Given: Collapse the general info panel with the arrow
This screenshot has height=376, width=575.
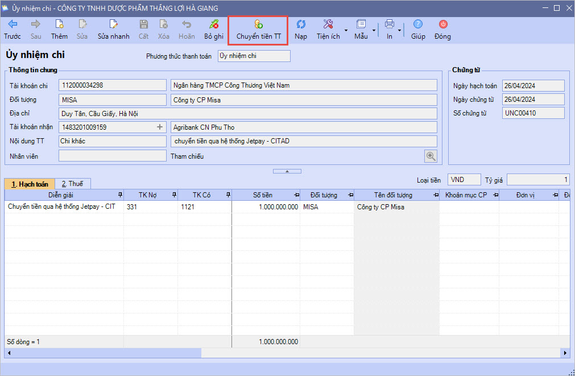Looking at the screenshot, I should click(x=287, y=171).
